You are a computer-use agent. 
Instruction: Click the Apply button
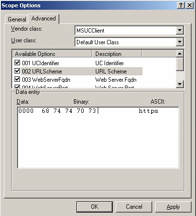pos(173,207)
